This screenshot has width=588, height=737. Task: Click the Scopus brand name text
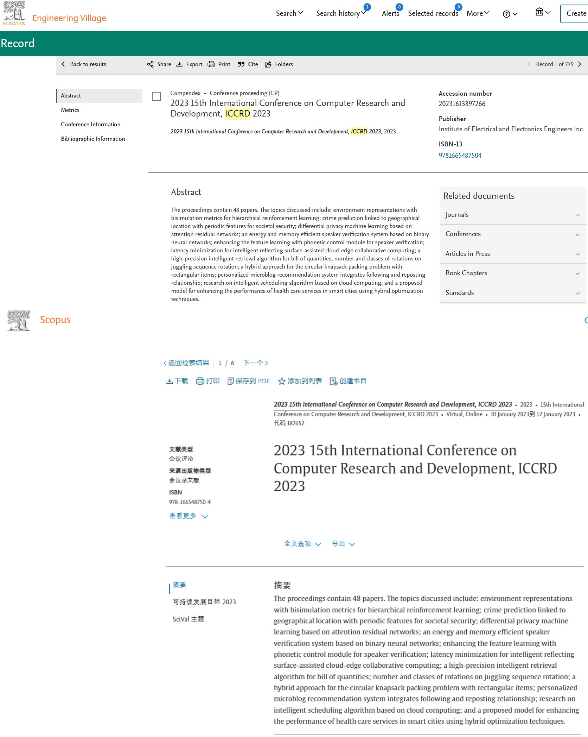[x=55, y=320]
